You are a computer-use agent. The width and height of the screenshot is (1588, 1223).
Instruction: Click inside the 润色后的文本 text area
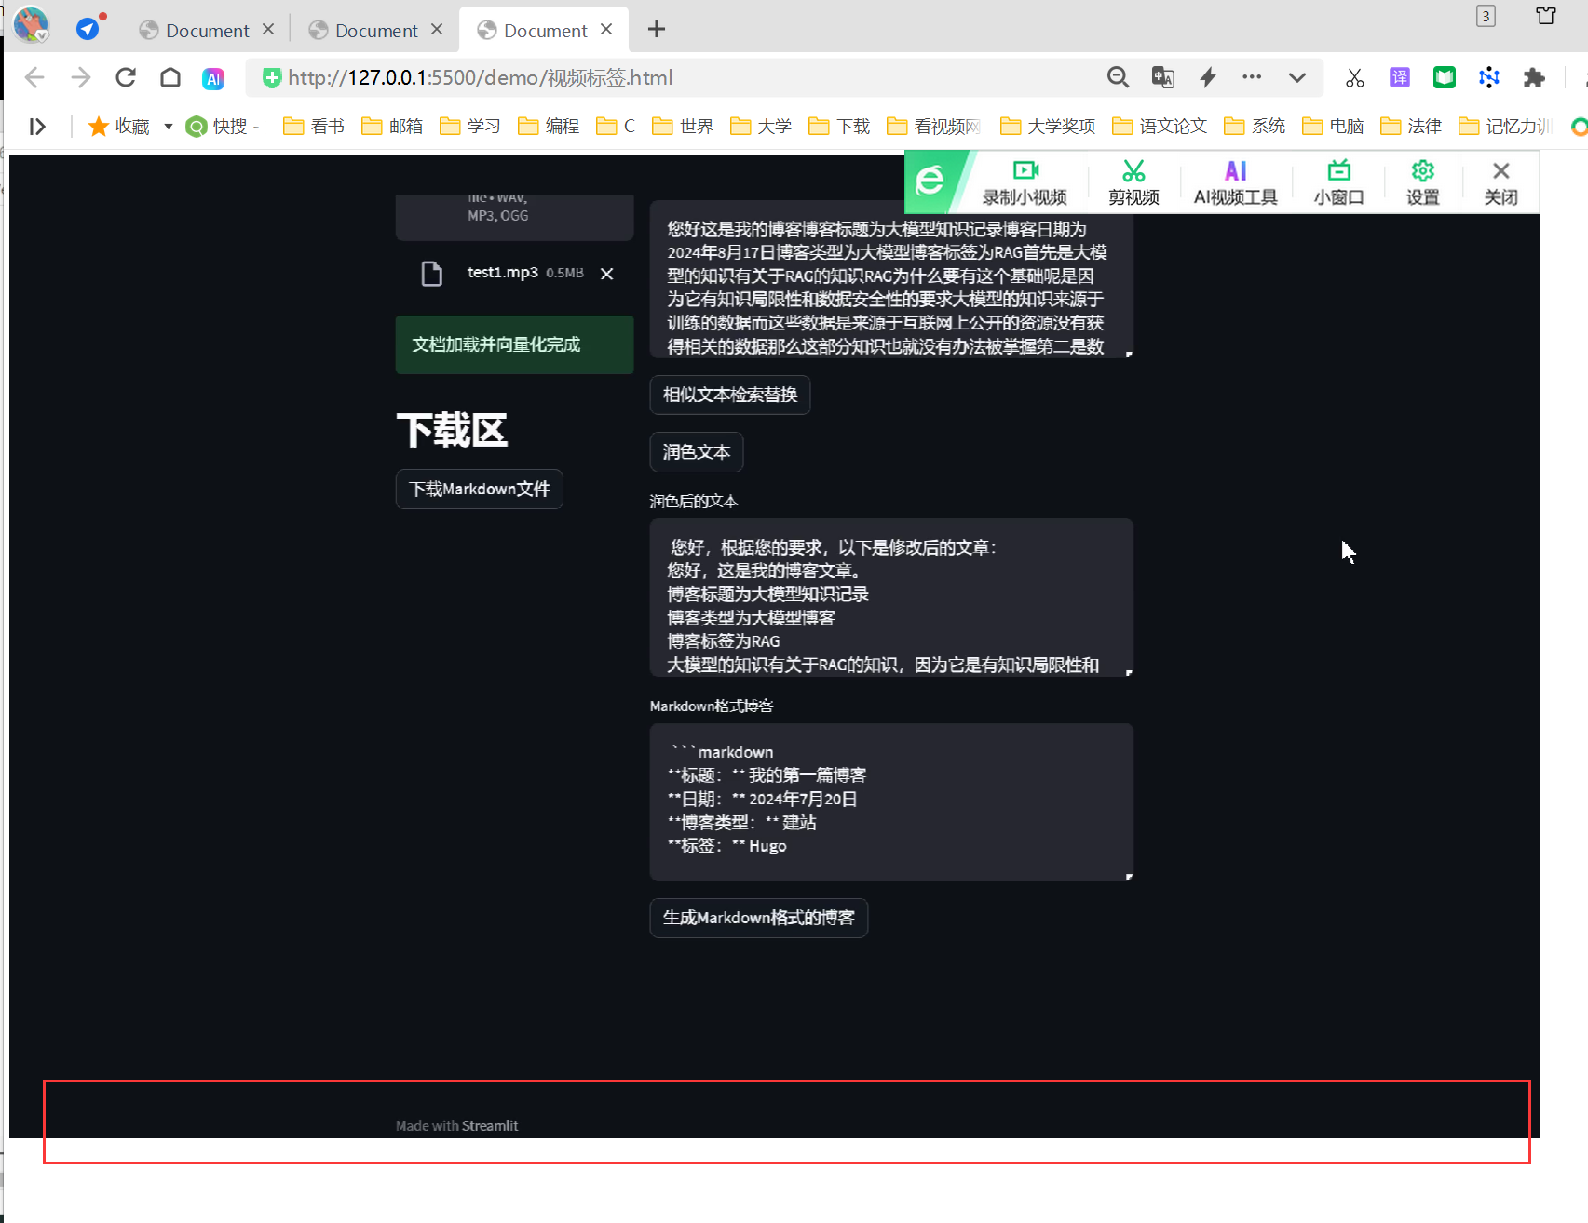tap(891, 598)
